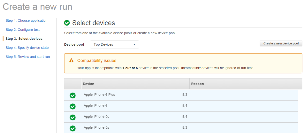Sort by the Reason column header
Viewport: 303px width, 133px height.
244,84
